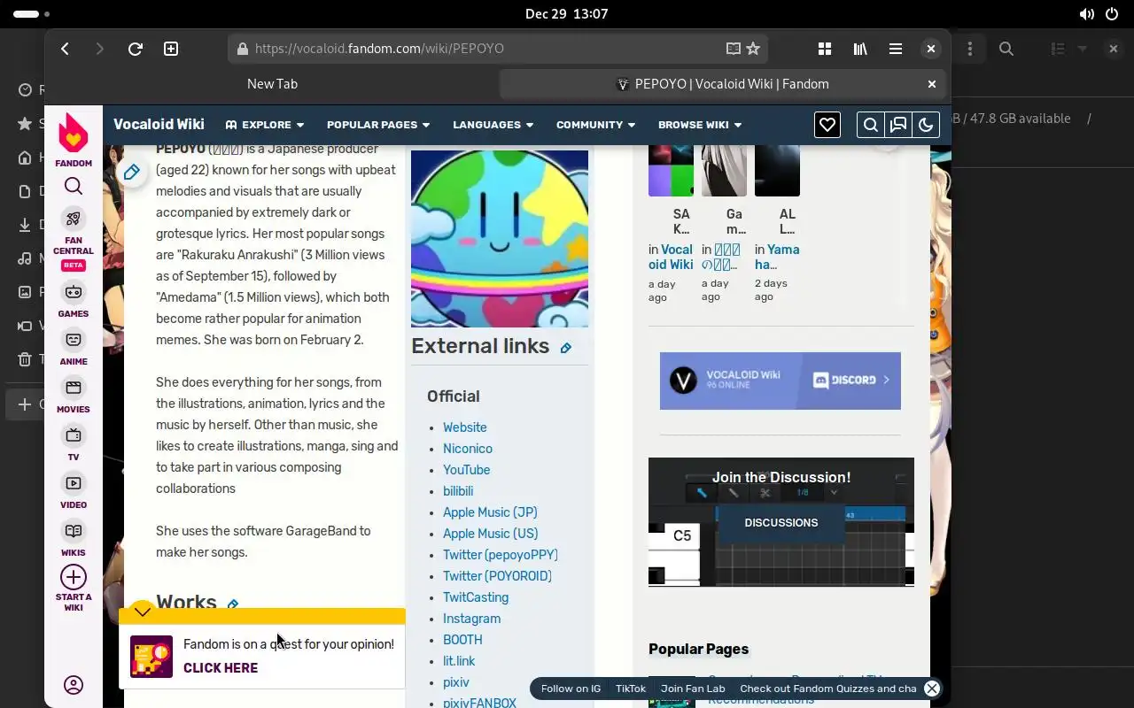Screen dimensions: 1134x708
Task: Open the Instagram link
Action: point(471,619)
